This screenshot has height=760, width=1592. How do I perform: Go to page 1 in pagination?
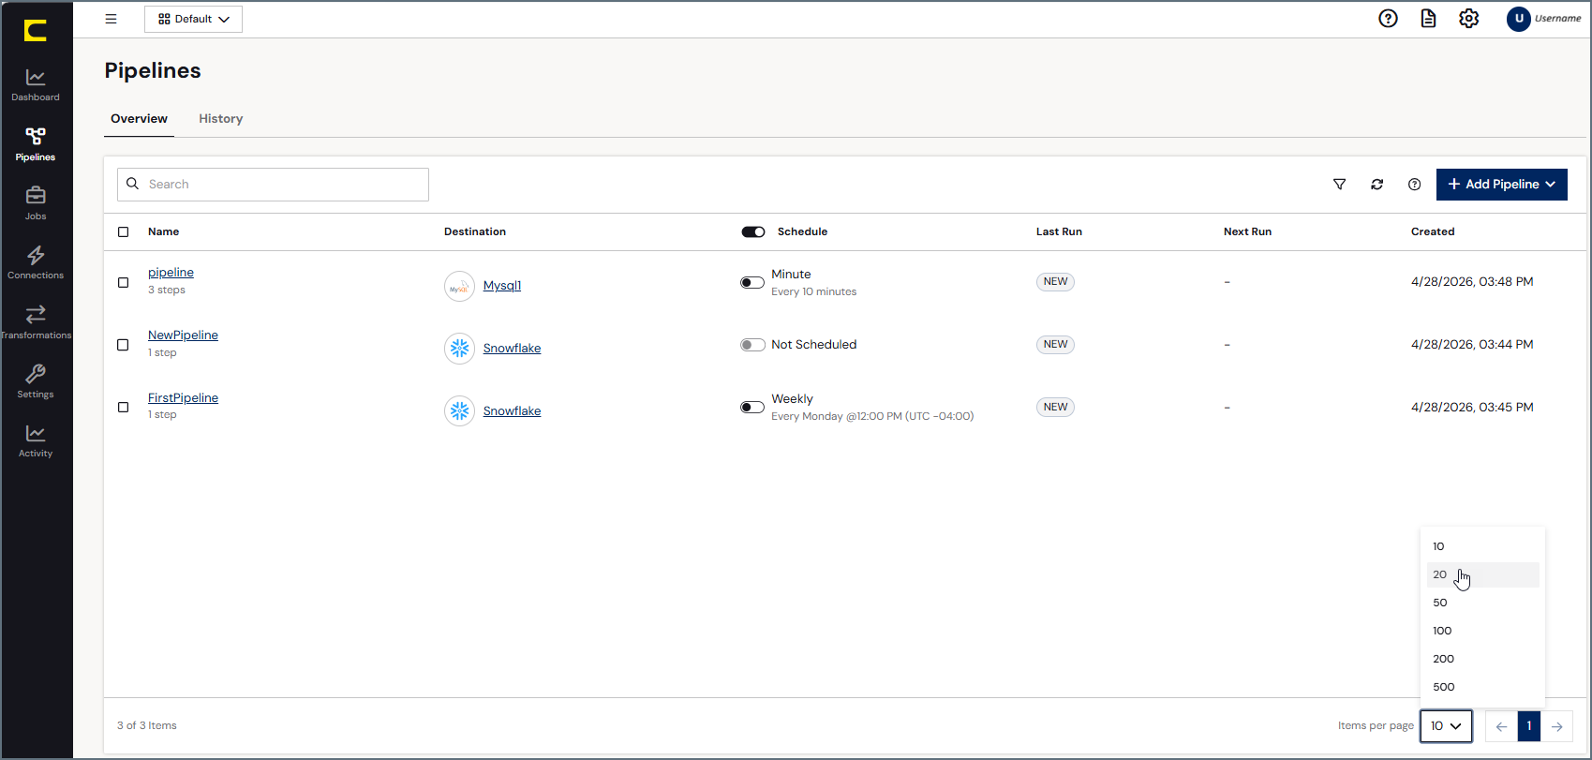click(x=1528, y=726)
